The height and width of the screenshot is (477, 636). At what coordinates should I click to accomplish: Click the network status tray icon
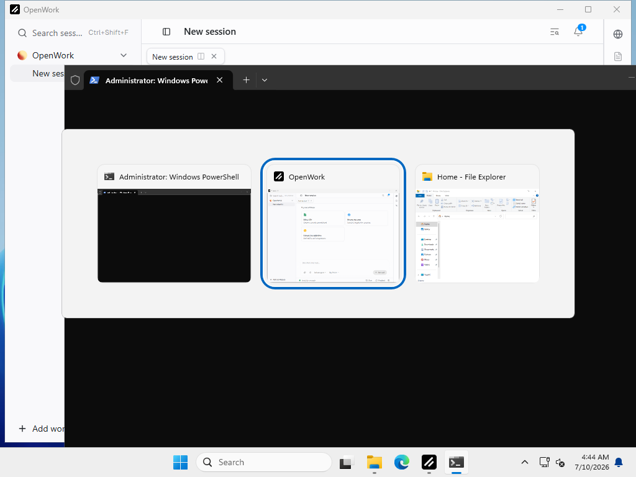(544, 462)
